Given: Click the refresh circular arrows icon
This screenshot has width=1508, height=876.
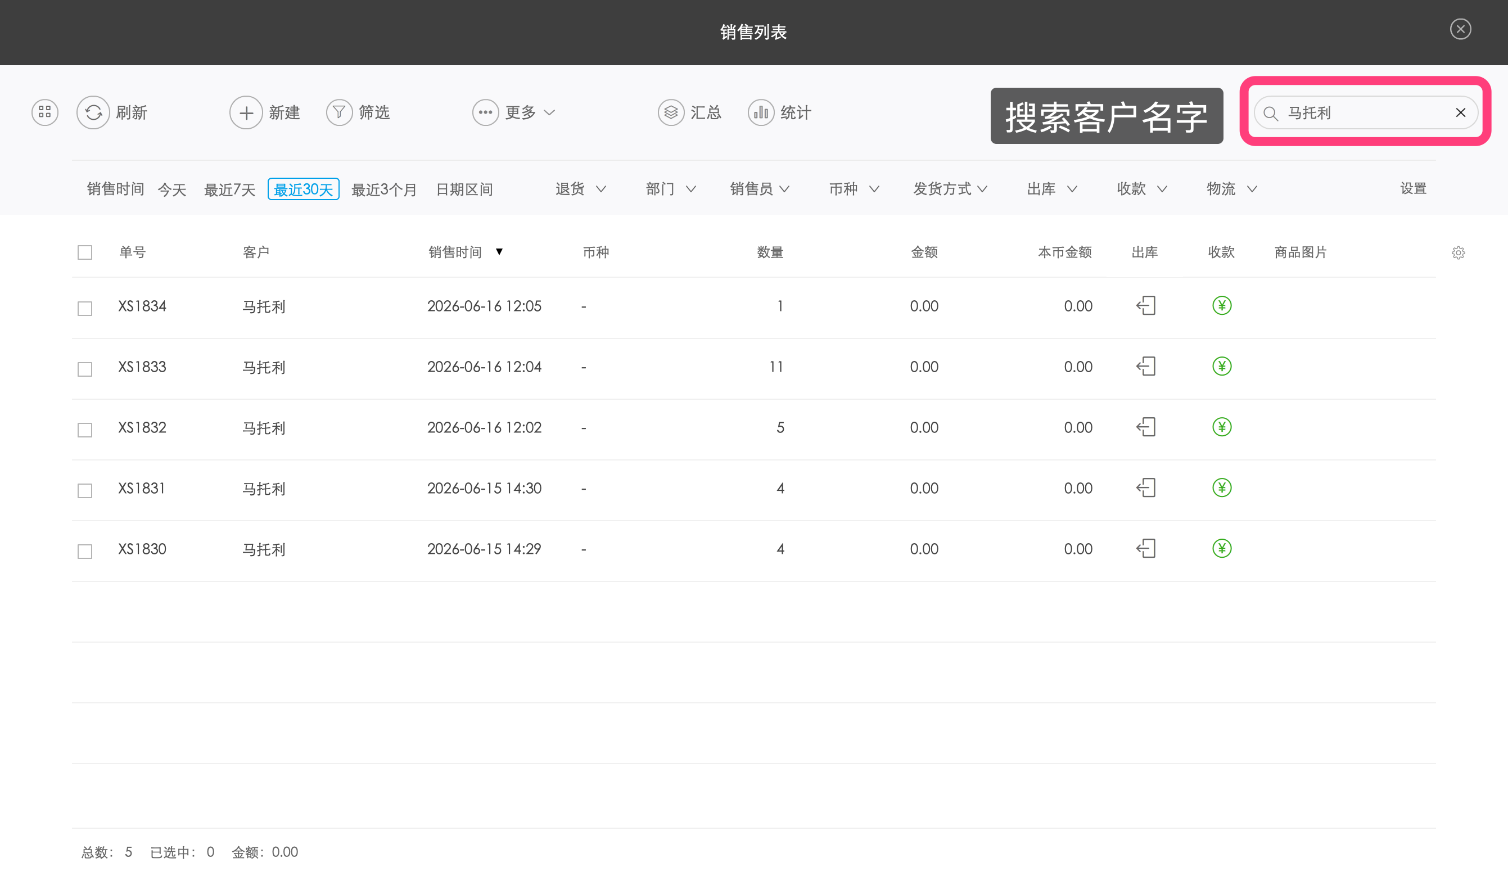Looking at the screenshot, I should [x=93, y=112].
